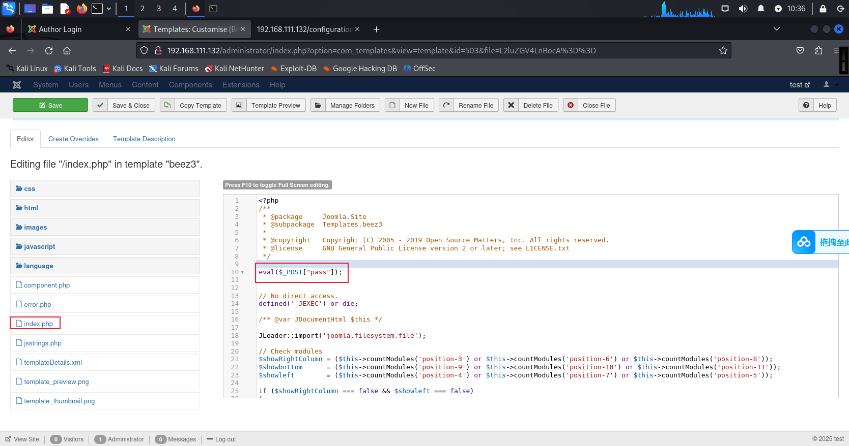Open the css folder
849x446 pixels.
pyautogui.click(x=105, y=188)
